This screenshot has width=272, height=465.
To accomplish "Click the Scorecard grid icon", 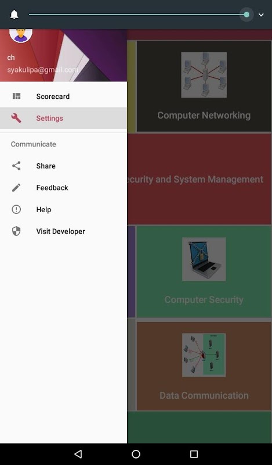I will pyautogui.click(x=16, y=96).
